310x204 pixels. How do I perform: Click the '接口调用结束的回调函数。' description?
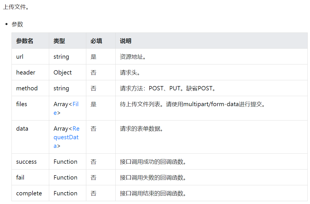tap(153, 193)
